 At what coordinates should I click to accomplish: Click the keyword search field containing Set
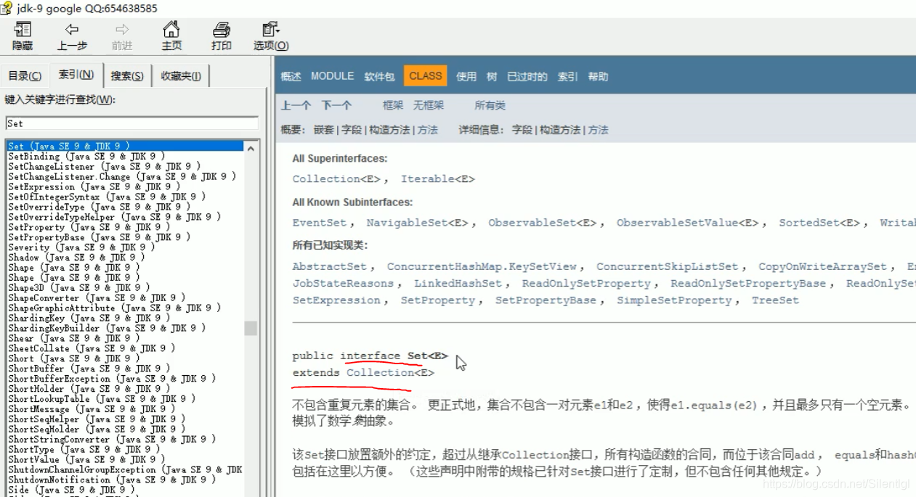pyautogui.click(x=131, y=123)
